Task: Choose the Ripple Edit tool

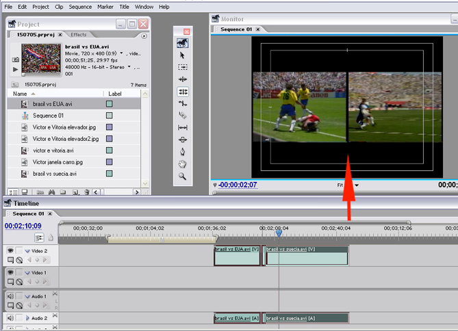Action: (x=183, y=79)
